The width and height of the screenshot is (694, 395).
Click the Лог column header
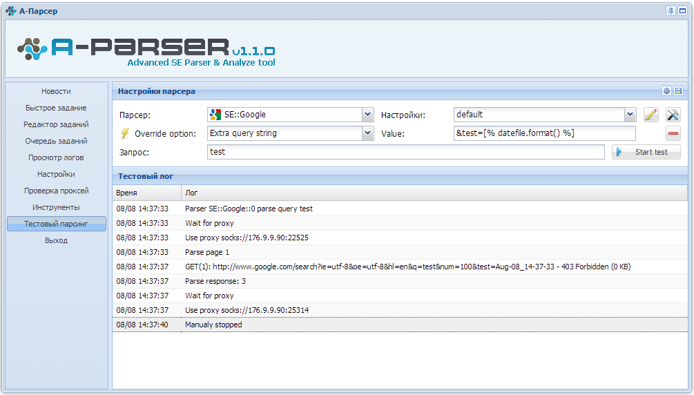[x=434, y=193]
